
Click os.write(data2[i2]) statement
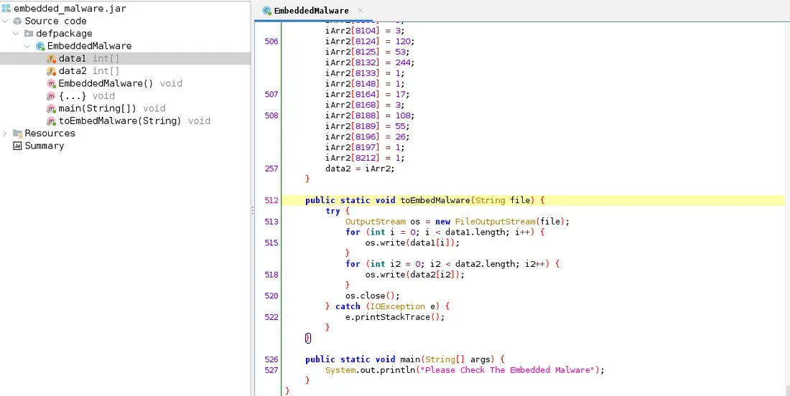pyautogui.click(x=415, y=275)
